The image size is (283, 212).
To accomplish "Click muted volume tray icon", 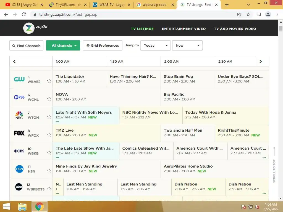I will pyautogui.click(x=257, y=207).
